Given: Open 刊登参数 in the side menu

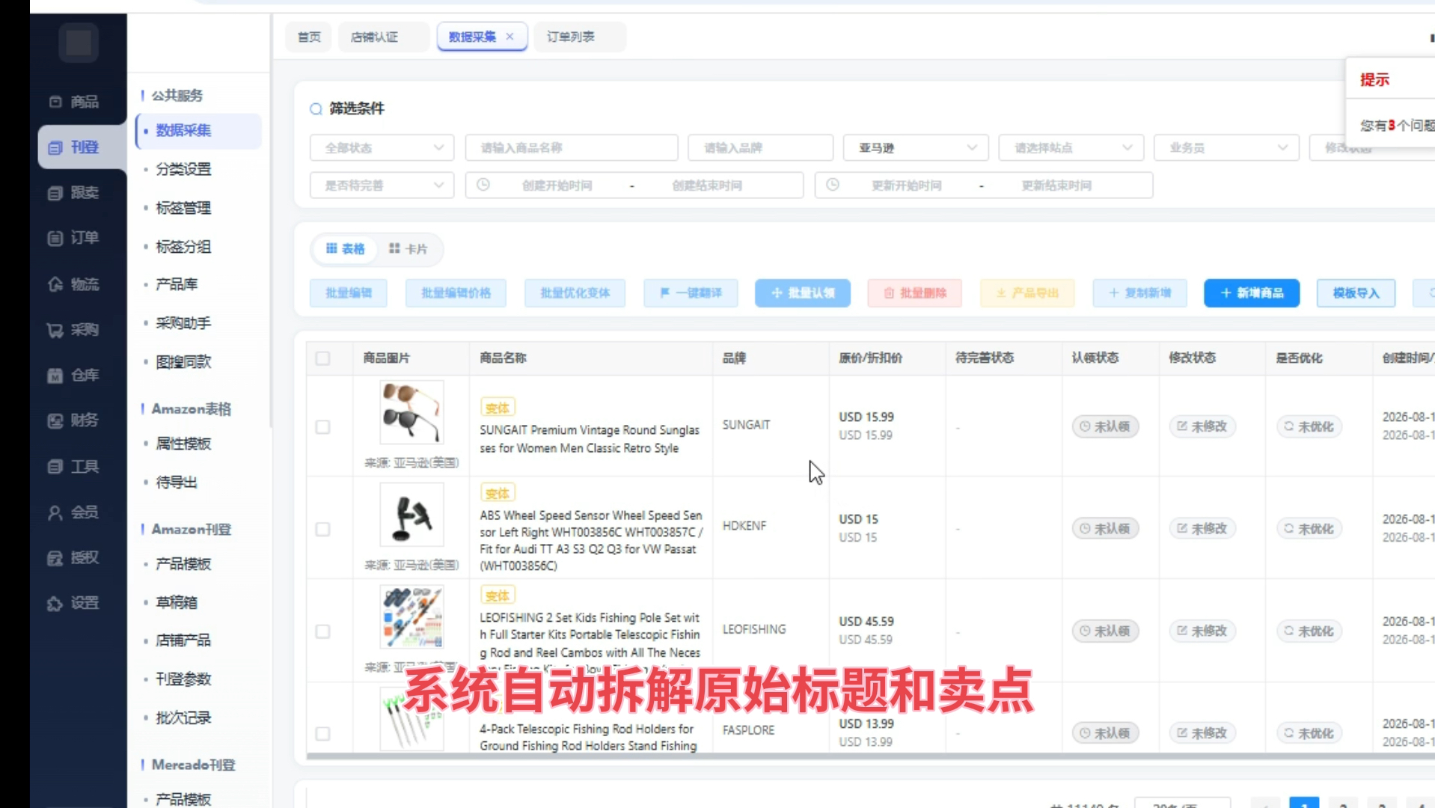Looking at the screenshot, I should [183, 680].
